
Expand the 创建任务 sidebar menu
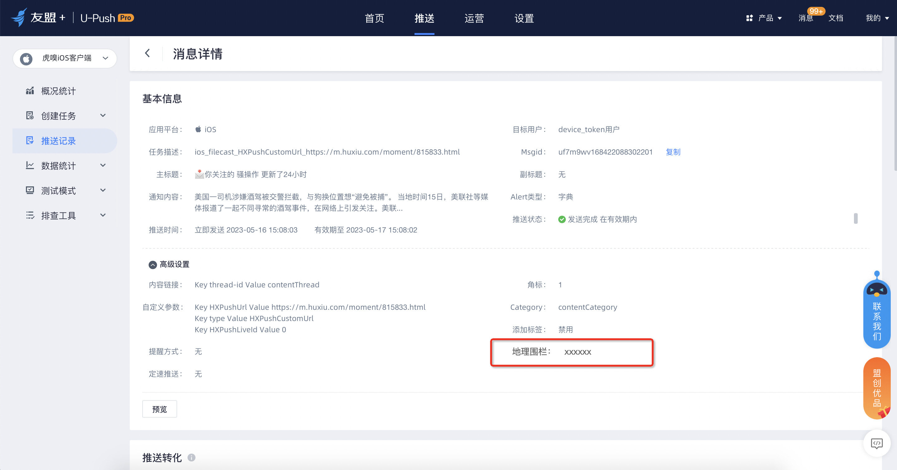(x=103, y=116)
